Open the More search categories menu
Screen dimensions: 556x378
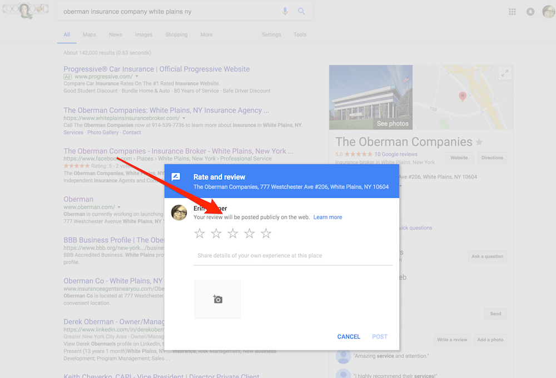click(206, 34)
